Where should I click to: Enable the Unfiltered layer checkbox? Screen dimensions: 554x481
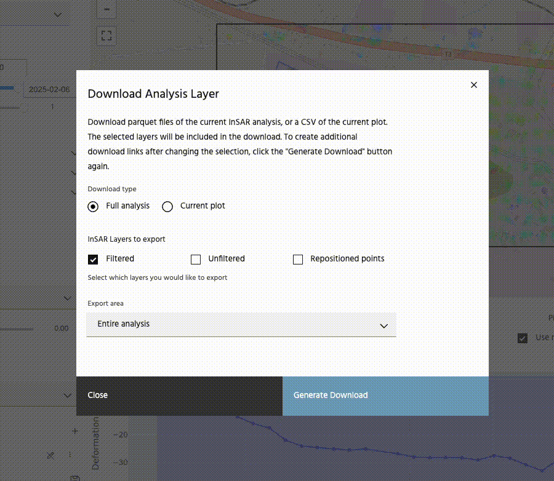(x=196, y=260)
